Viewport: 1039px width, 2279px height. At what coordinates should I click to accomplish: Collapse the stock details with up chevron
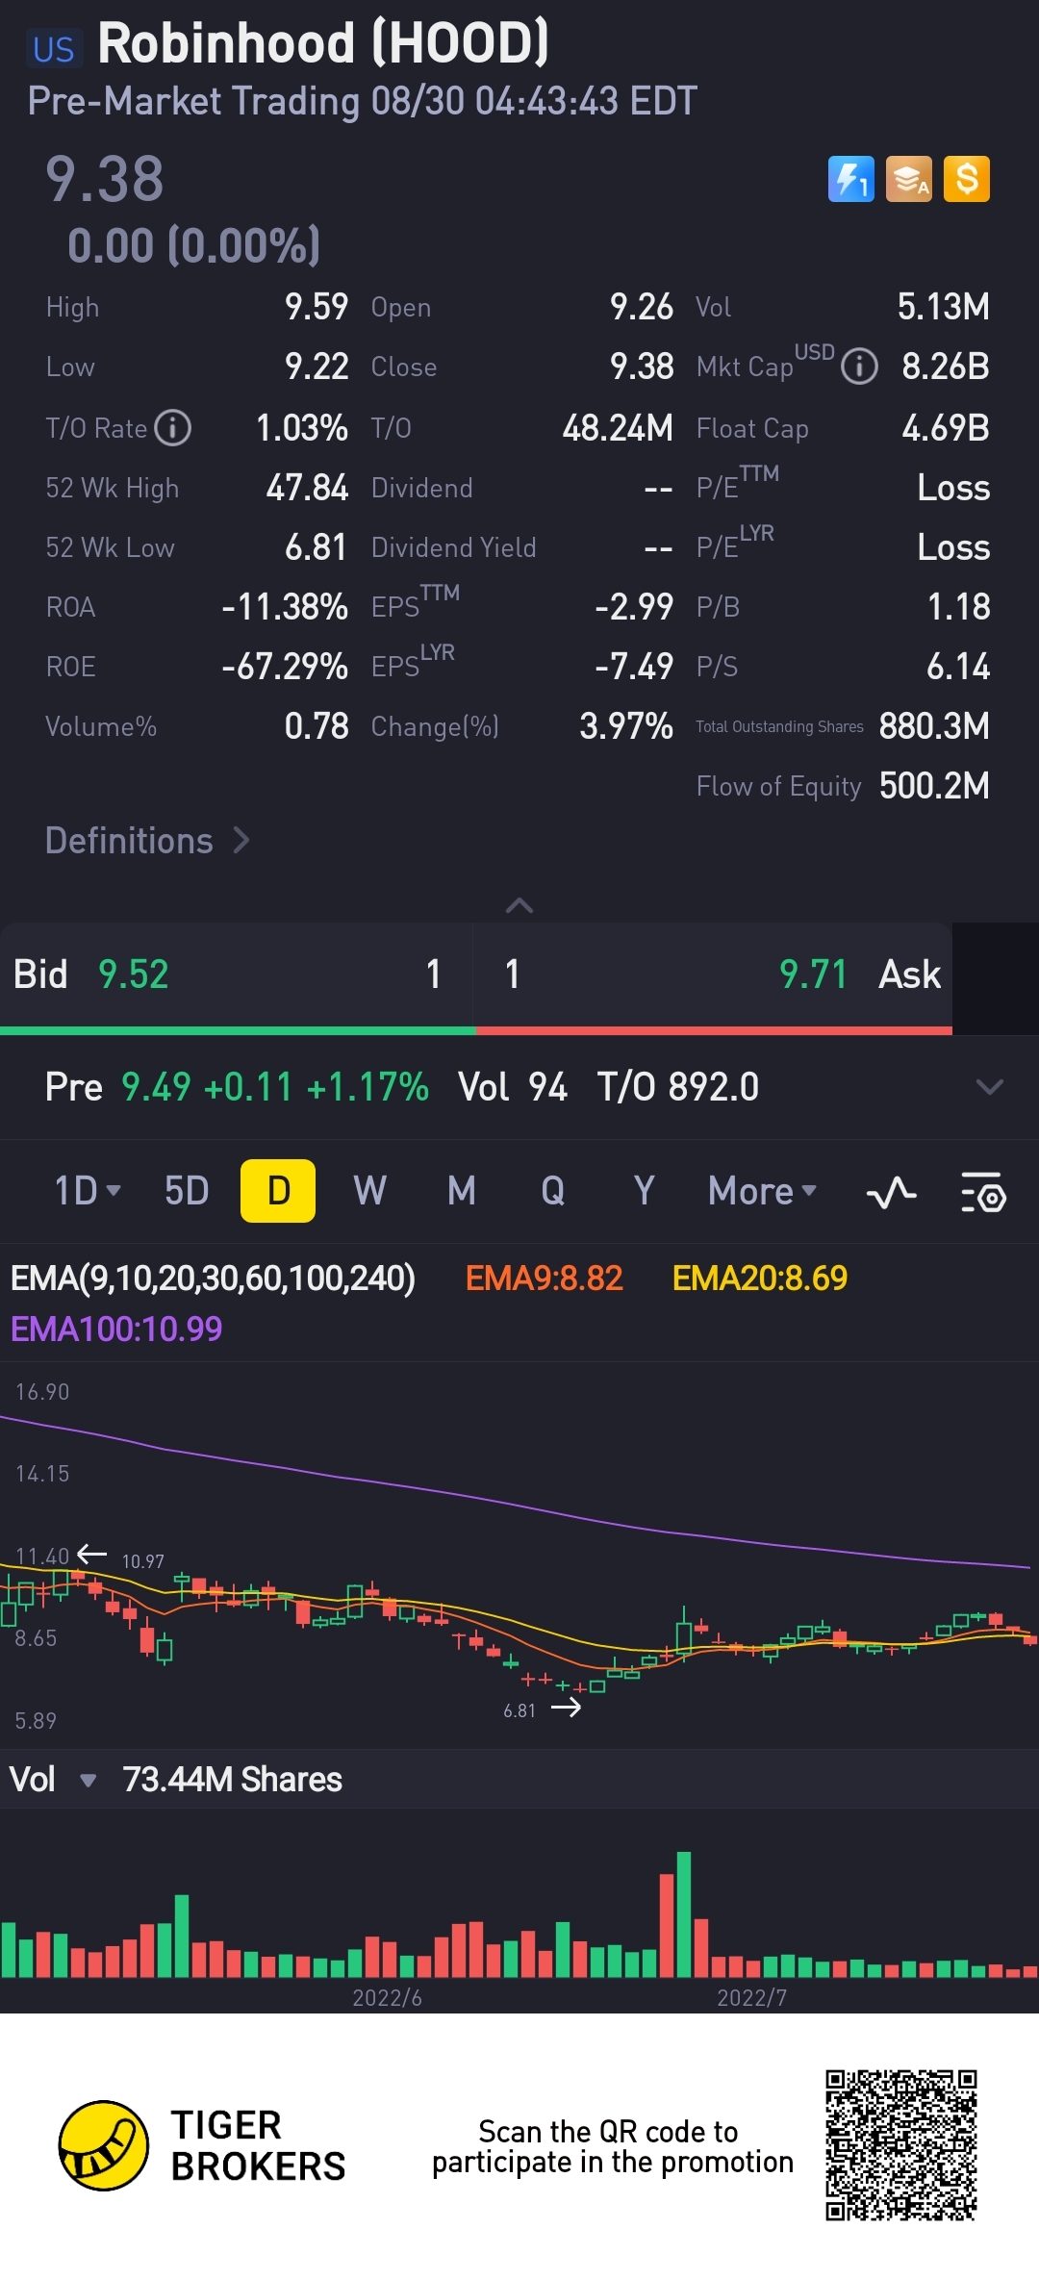click(519, 905)
